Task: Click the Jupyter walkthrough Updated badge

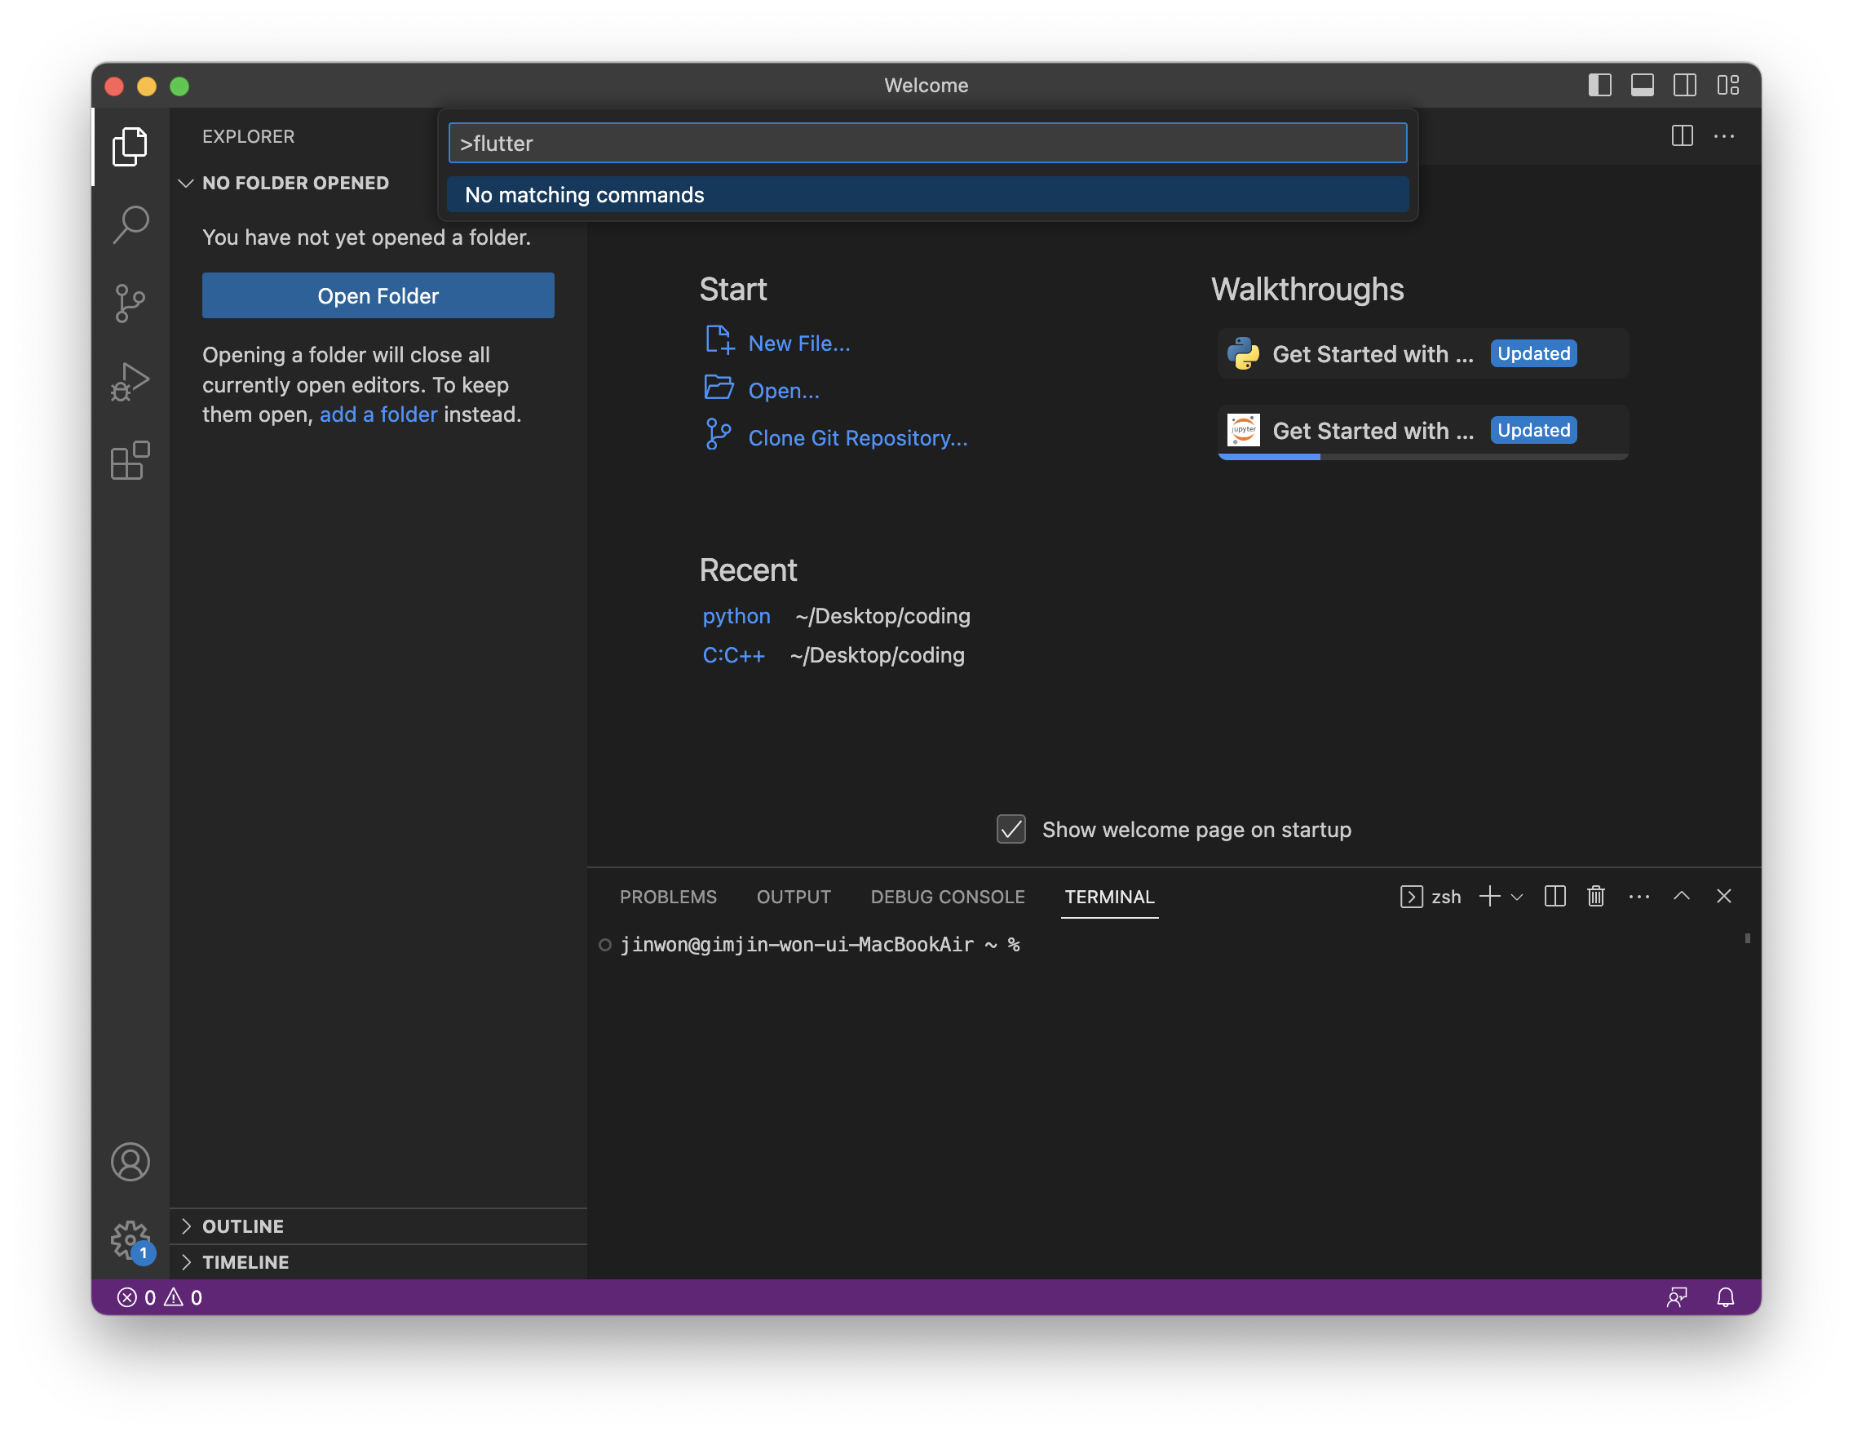Action: [1533, 430]
